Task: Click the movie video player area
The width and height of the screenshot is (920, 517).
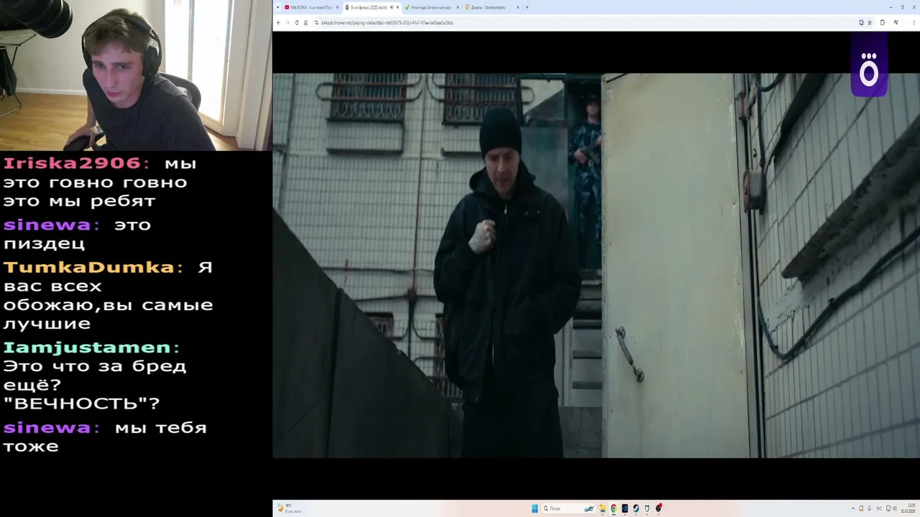Action: pyautogui.click(x=596, y=265)
